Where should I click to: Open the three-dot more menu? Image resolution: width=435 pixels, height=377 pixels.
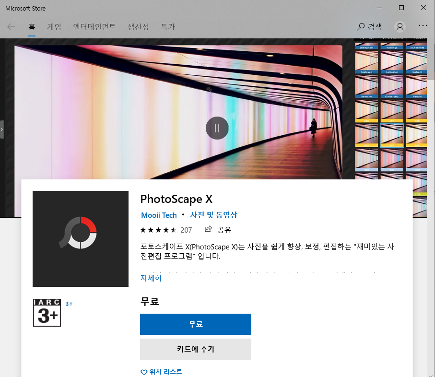click(423, 25)
